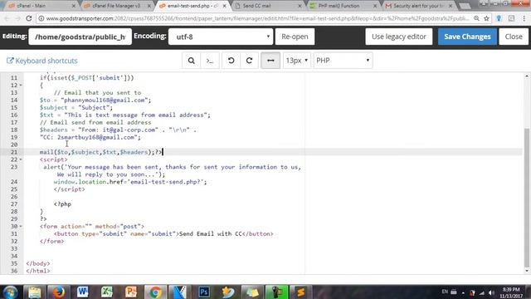Close the file editor
The height and width of the screenshot is (299, 531).
[514, 37]
